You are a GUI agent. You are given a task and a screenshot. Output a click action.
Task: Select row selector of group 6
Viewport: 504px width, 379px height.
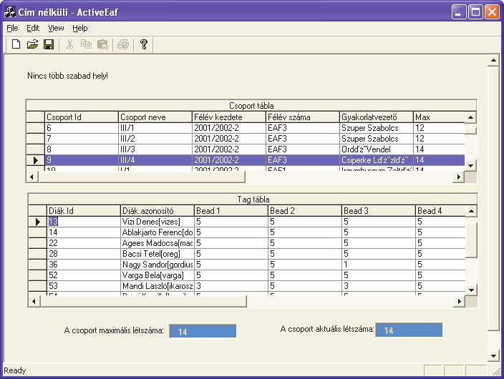click(35, 128)
